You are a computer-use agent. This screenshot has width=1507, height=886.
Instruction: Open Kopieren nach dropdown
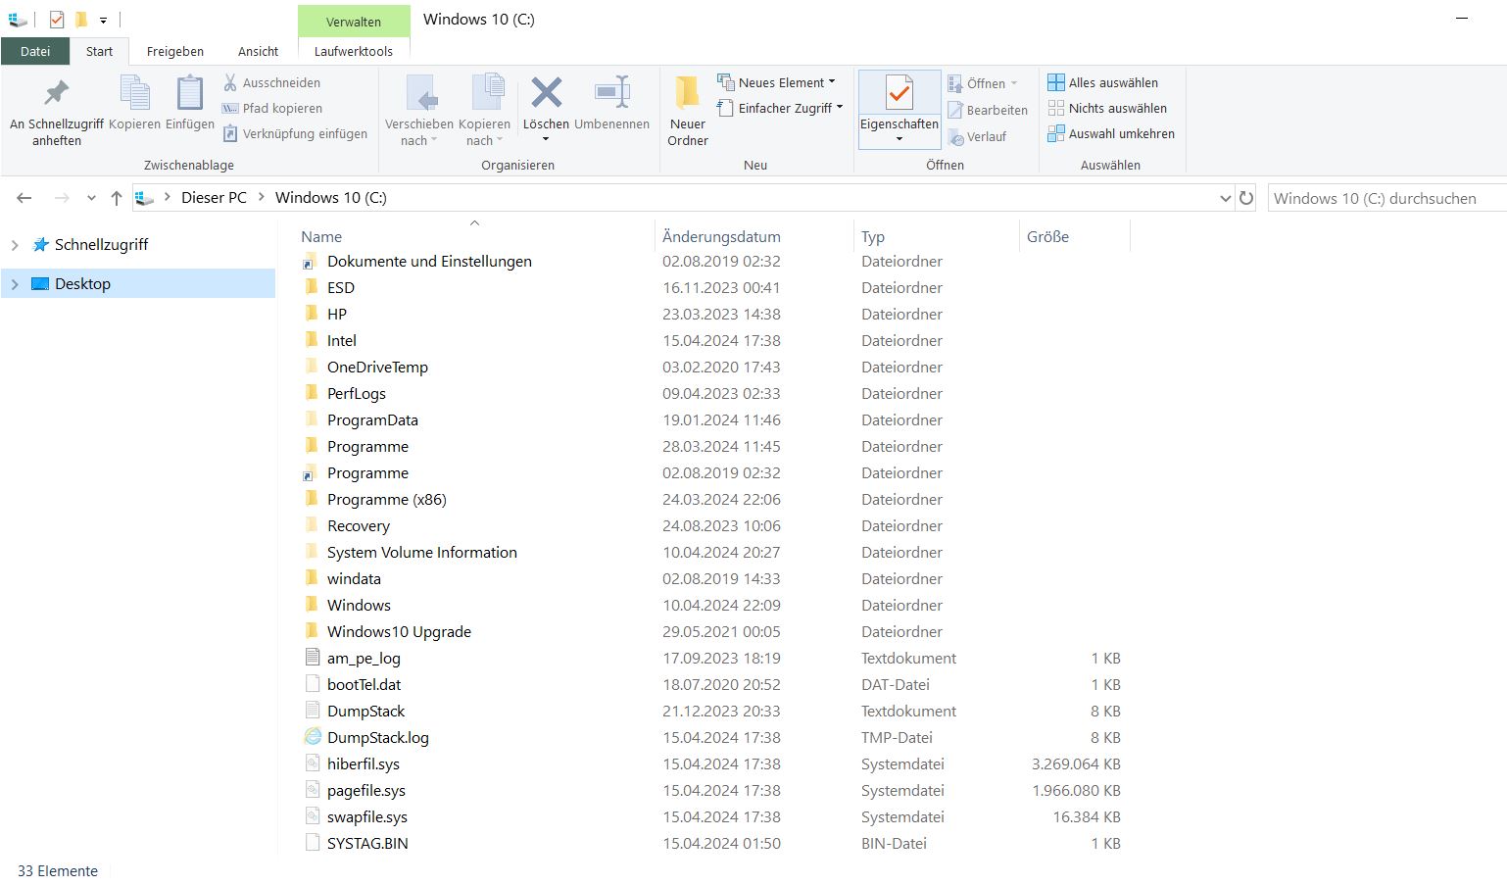tap(485, 112)
